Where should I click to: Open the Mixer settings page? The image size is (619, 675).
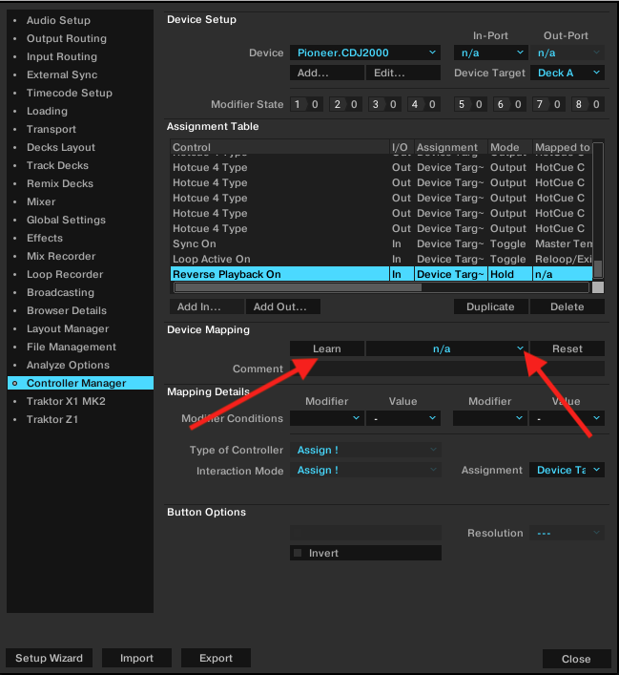click(41, 201)
